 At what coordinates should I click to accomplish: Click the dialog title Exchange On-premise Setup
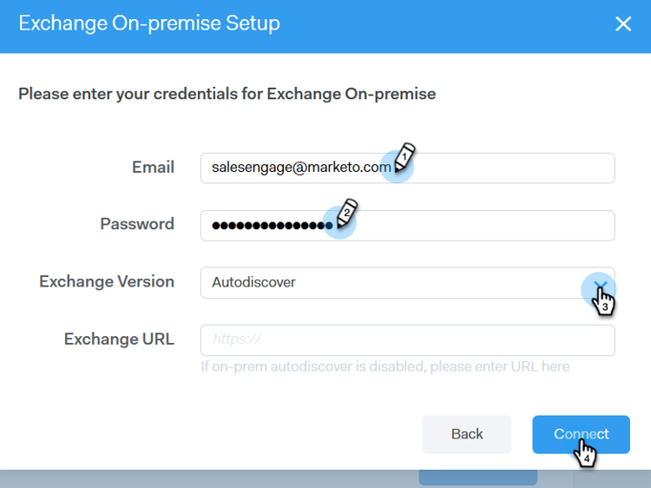pos(149,23)
